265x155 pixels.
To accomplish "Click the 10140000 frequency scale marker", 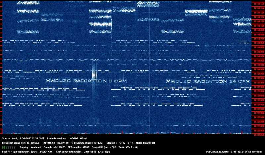I will coord(259,69).
